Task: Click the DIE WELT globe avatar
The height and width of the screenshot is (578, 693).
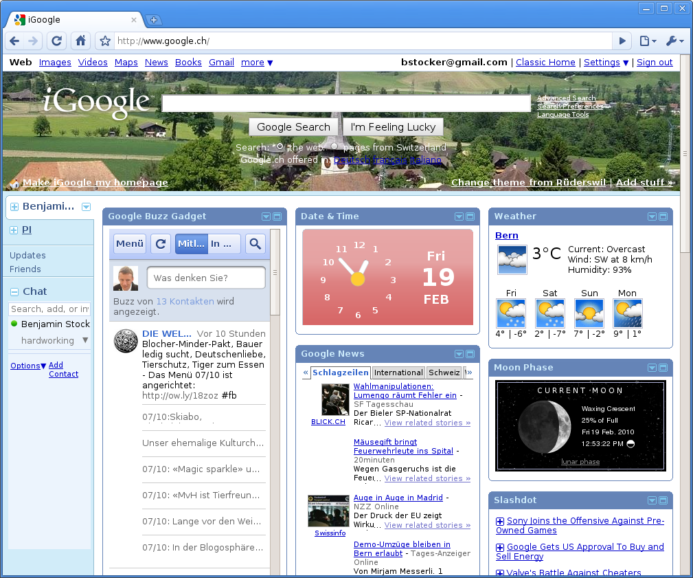Action: click(x=126, y=341)
